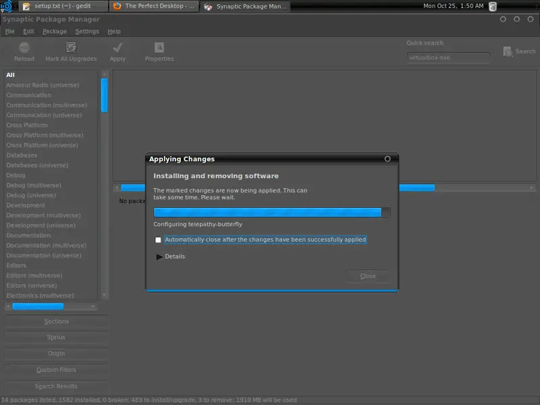The height and width of the screenshot is (405, 540).
Task: Click the Search icon in toolbar
Action: pyautogui.click(x=508, y=52)
